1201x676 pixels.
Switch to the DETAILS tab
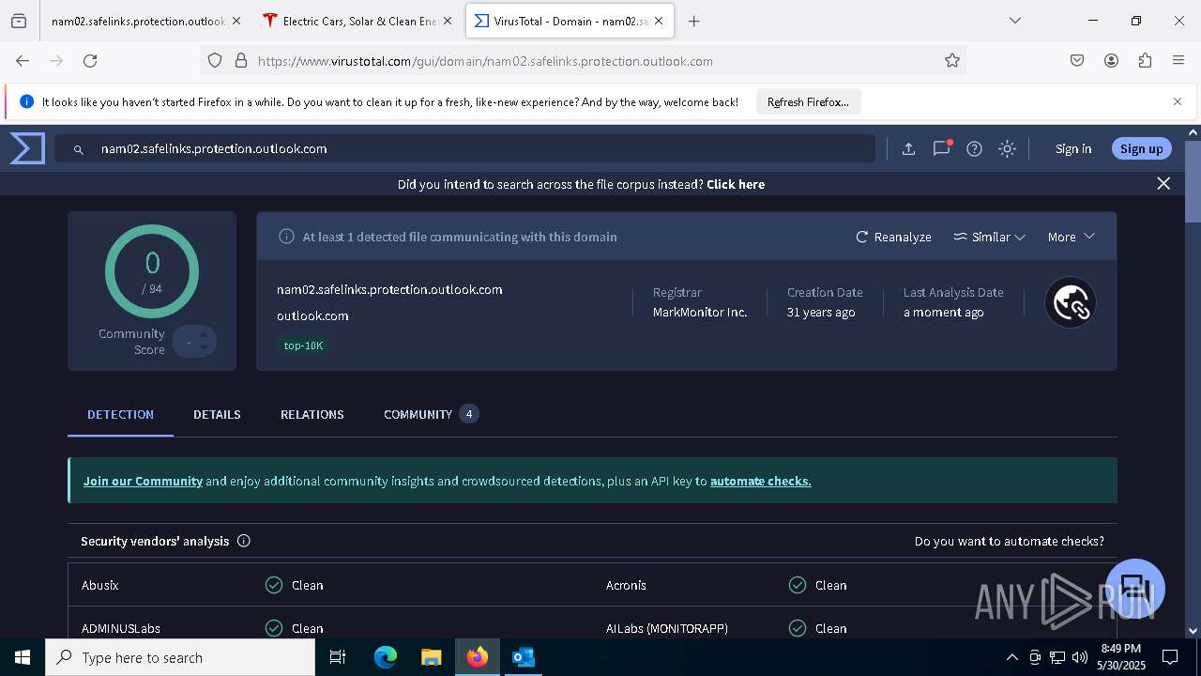pyautogui.click(x=217, y=414)
